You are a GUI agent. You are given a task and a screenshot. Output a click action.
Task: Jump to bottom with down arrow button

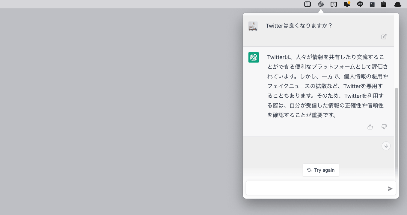tap(386, 146)
